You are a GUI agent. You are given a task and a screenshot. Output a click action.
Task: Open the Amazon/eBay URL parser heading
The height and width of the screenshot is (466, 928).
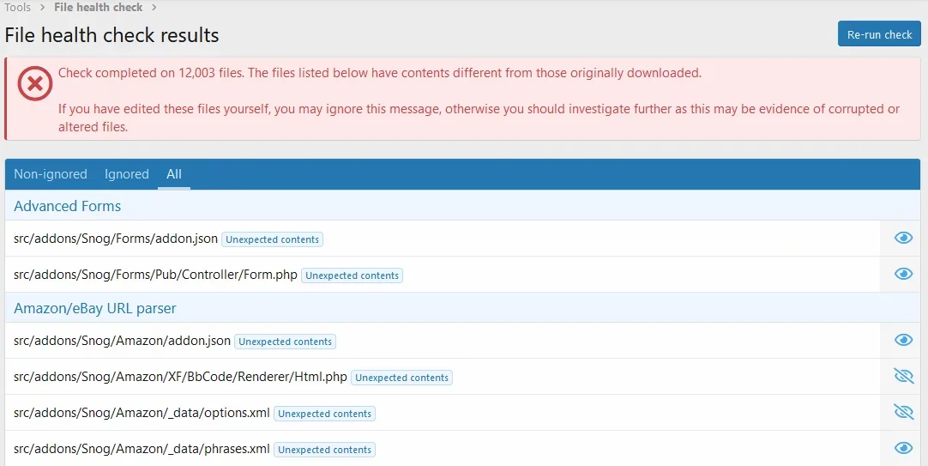95,308
